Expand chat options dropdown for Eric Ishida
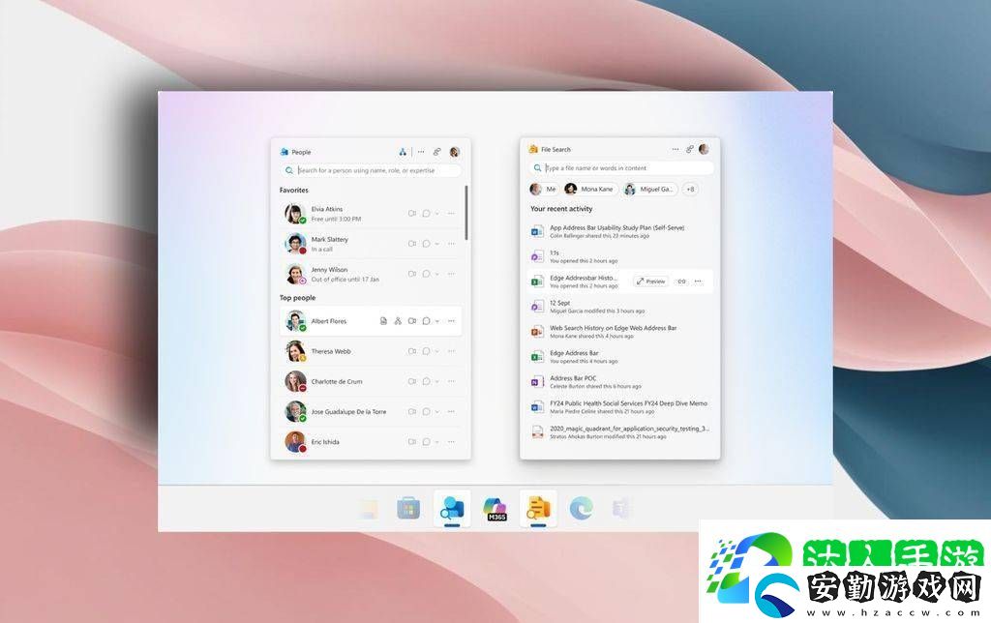The height and width of the screenshot is (623, 991). [436, 442]
